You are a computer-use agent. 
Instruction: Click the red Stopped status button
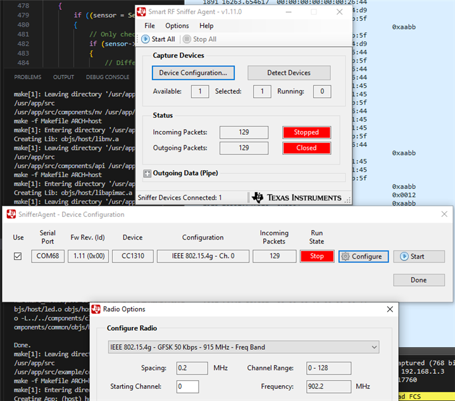coord(306,132)
